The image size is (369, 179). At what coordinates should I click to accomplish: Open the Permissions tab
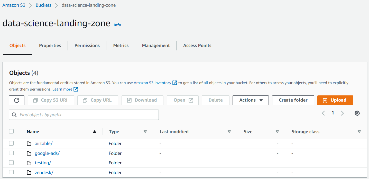point(87,46)
